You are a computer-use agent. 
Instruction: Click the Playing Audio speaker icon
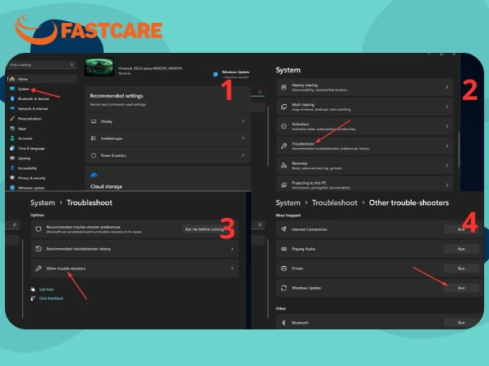[x=284, y=249]
